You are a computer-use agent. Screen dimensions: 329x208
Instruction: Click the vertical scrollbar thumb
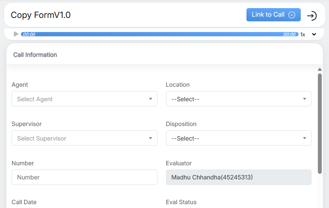(320, 123)
